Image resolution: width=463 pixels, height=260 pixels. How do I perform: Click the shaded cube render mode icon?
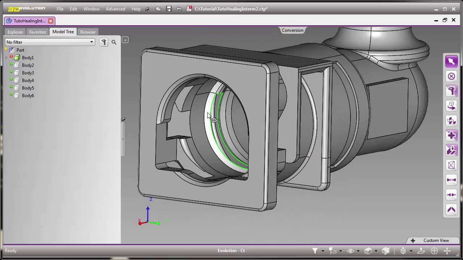pyautogui.click(x=368, y=251)
